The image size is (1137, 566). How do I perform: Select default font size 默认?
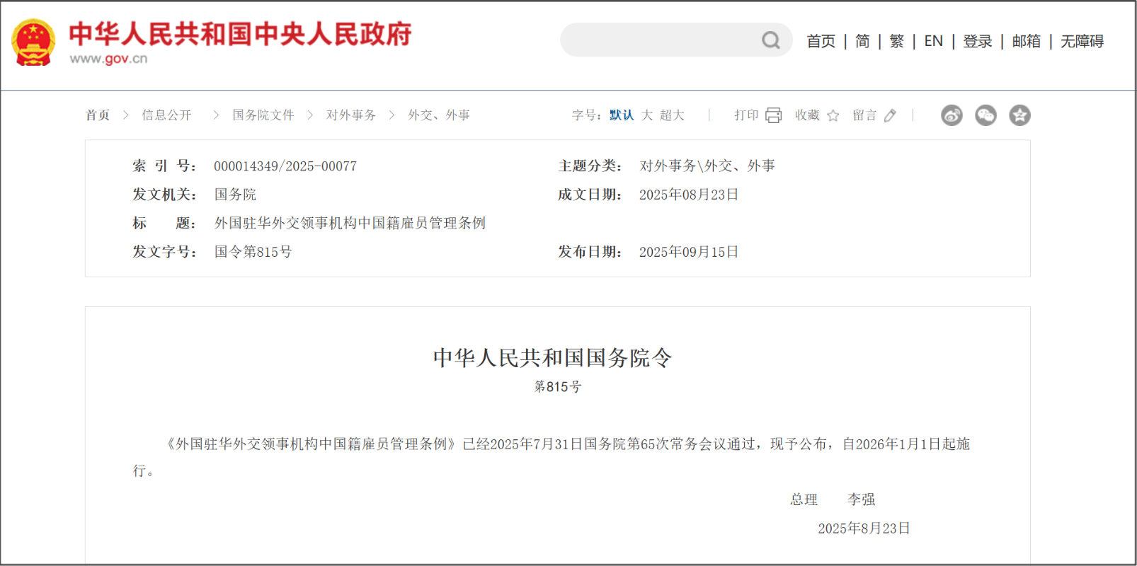tap(621, 115)
